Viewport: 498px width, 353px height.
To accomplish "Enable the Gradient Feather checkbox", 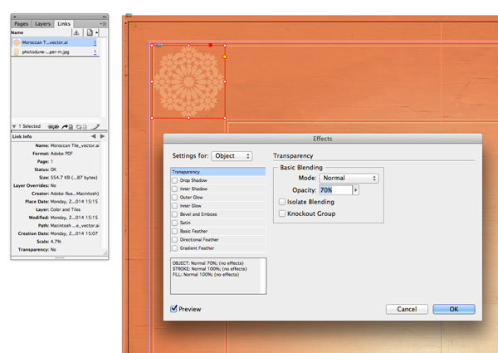I will [x=174, y=248].
